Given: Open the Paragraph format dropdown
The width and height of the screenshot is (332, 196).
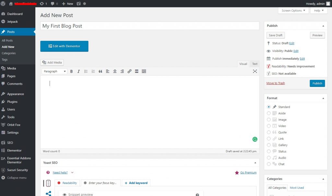Looking at the screenshot, I should click(x=54, y=71).
